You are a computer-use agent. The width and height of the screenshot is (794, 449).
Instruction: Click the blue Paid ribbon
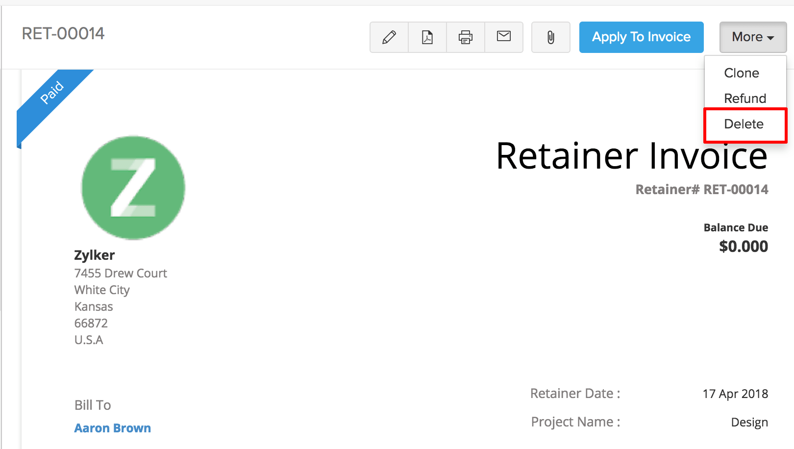pyautogui.click(x=53, y=92)
